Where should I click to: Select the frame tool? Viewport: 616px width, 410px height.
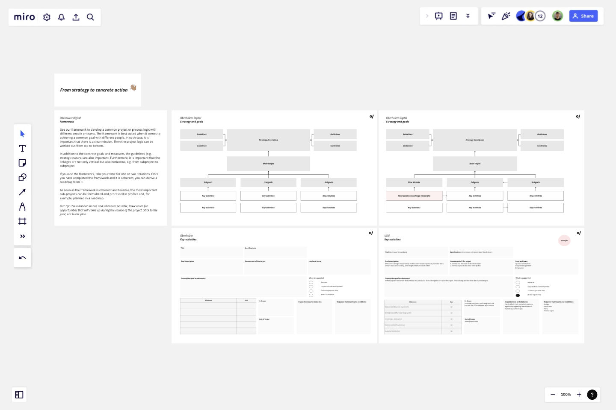pyautogui.click(x=22, y=221)
